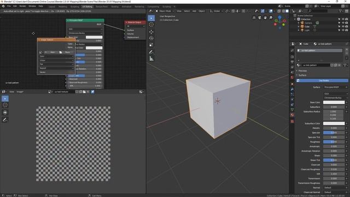Toggle viewport overlays button
Viewport: 350px width, 197px height.
coord(271,11)
